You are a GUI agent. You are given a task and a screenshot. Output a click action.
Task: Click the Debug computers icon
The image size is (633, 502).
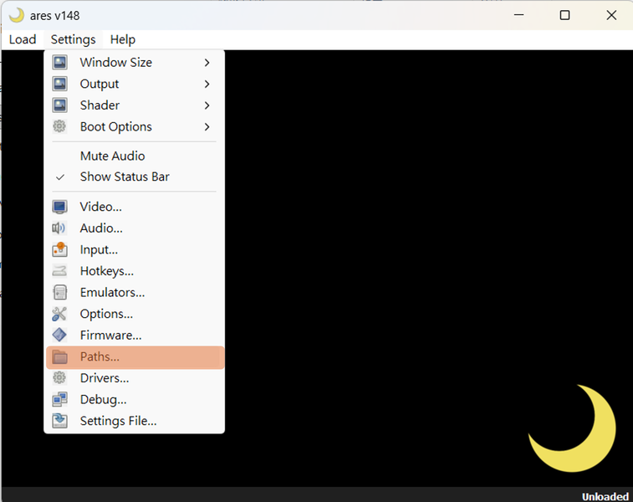pos(59,399)
